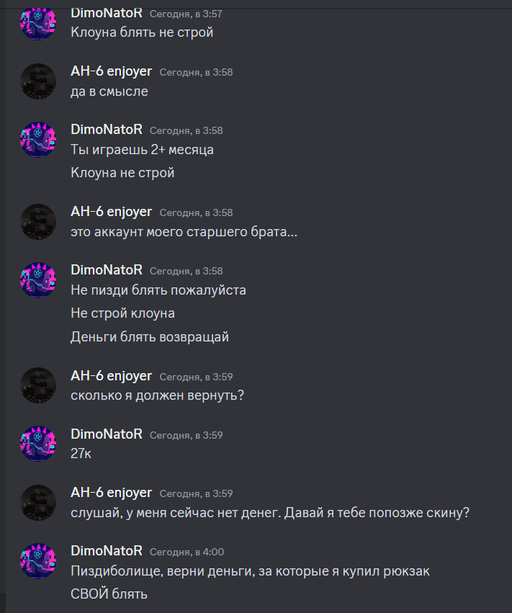Select the AH-6 enjoyer name above "сколько я должен вернуть?"
This screenshot has height=613, width=512.
click(111, 376)
